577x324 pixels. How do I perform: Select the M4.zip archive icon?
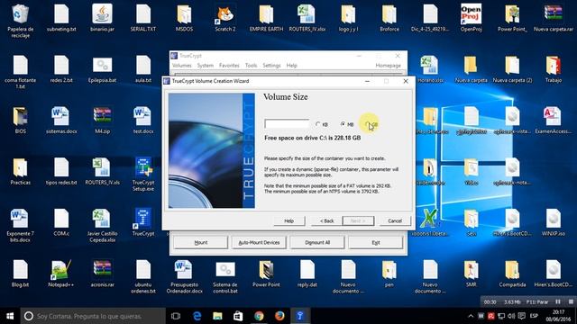coord(102,120)
